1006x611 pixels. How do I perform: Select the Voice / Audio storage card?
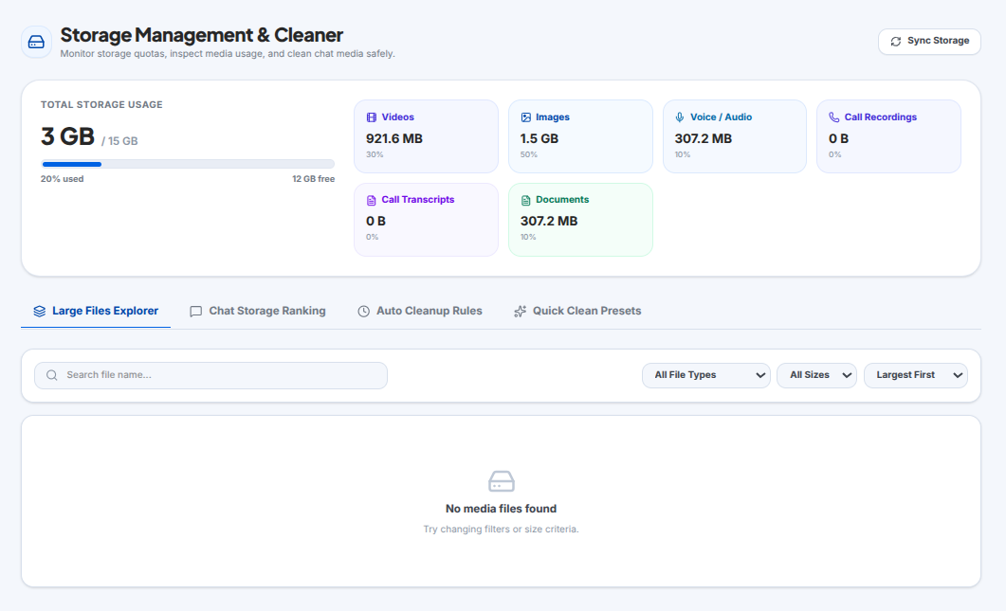735,135
